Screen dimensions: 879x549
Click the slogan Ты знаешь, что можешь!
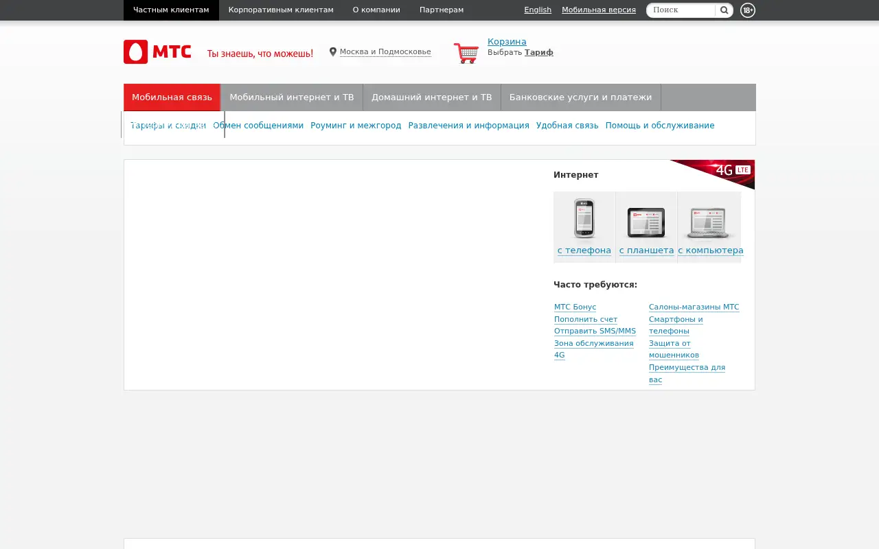(260, 53)
